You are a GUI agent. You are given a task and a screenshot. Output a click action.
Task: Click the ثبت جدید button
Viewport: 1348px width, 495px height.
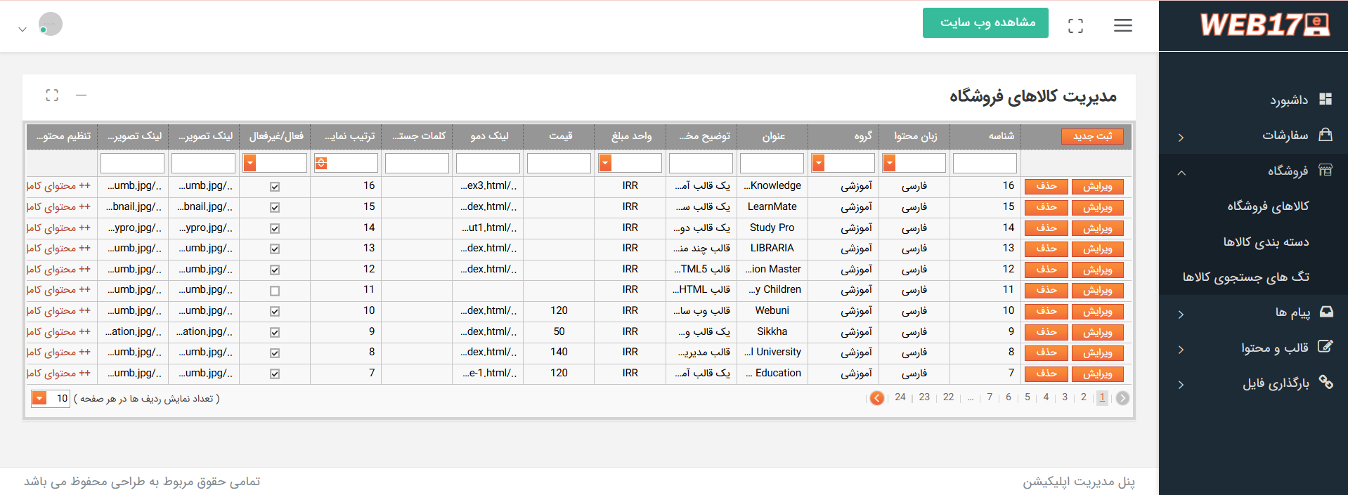(x=1092, y=136)
